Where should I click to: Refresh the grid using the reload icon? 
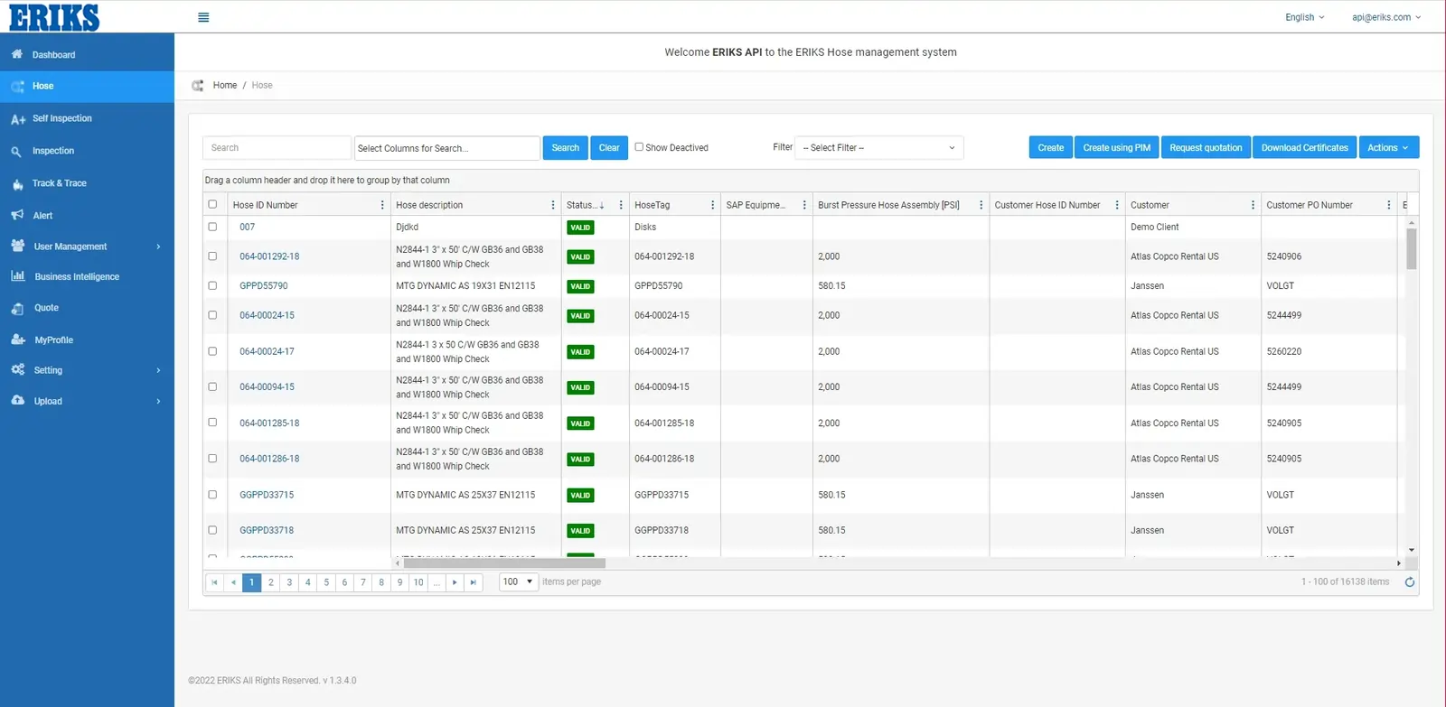(x=1409, y=582)
